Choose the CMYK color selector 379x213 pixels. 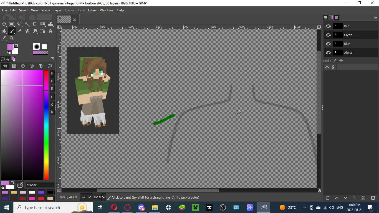click(x=14, y=66)
